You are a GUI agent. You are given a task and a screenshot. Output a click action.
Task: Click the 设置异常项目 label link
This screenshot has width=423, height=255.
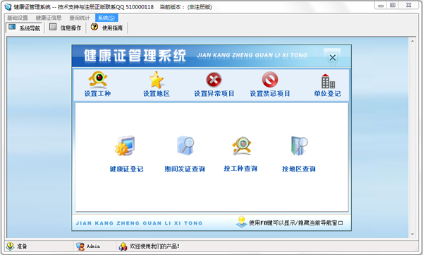tap(214, 93)
